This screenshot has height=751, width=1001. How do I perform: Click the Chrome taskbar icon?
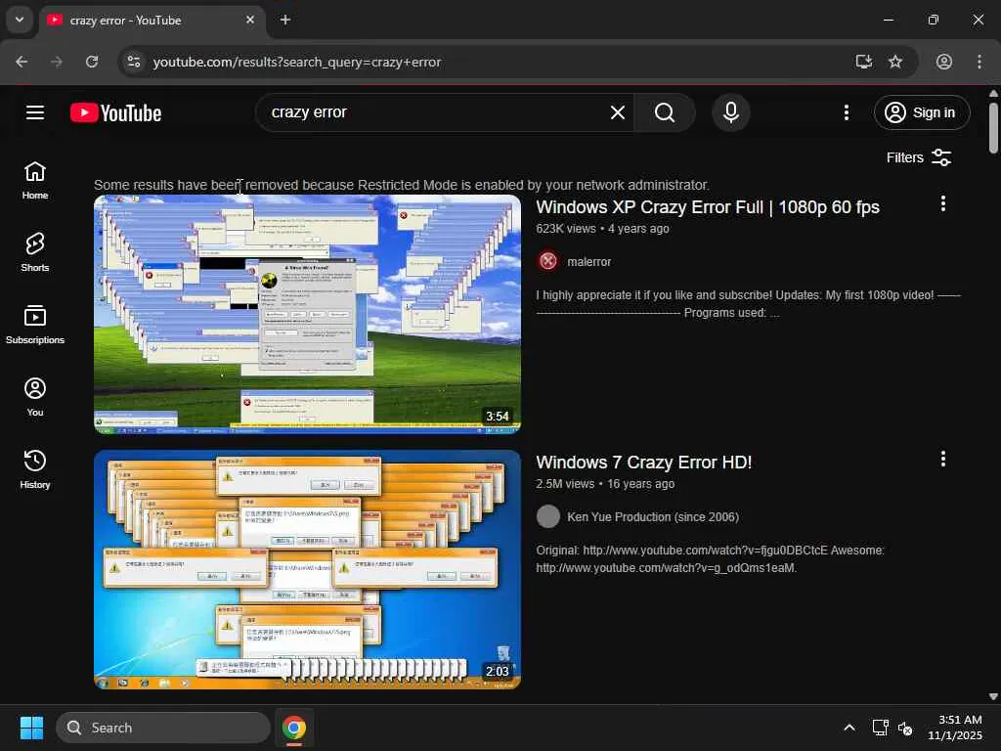[294, 728]
